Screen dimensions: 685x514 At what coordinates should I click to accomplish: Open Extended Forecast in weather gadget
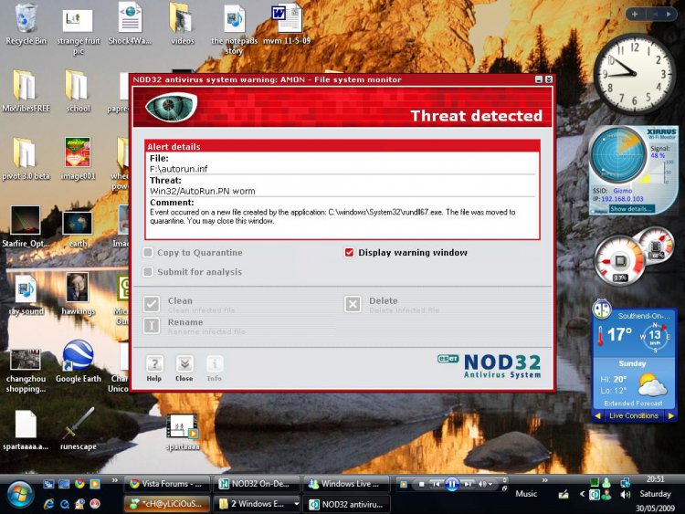(633, 404)
